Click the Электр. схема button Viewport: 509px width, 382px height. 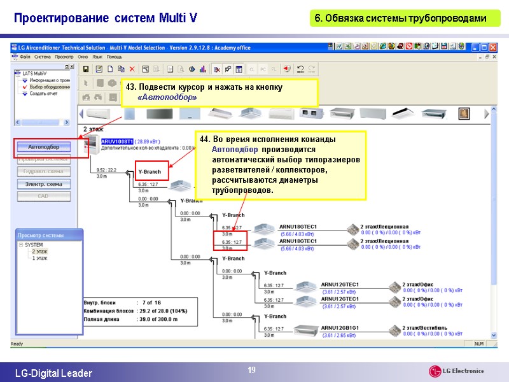point(44,184)
